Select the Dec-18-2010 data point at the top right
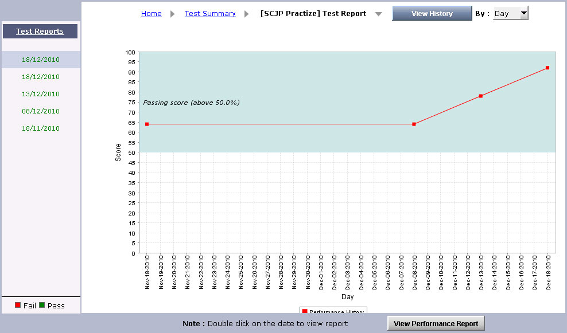The width and height of the screenshot is (567, 333). point(547,68)
